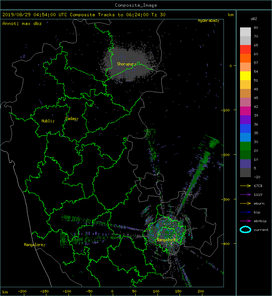Click the 2019/08/29 04:54:00 UTC timestamp
Screen dimensions: 272x296
coord(35,15)
